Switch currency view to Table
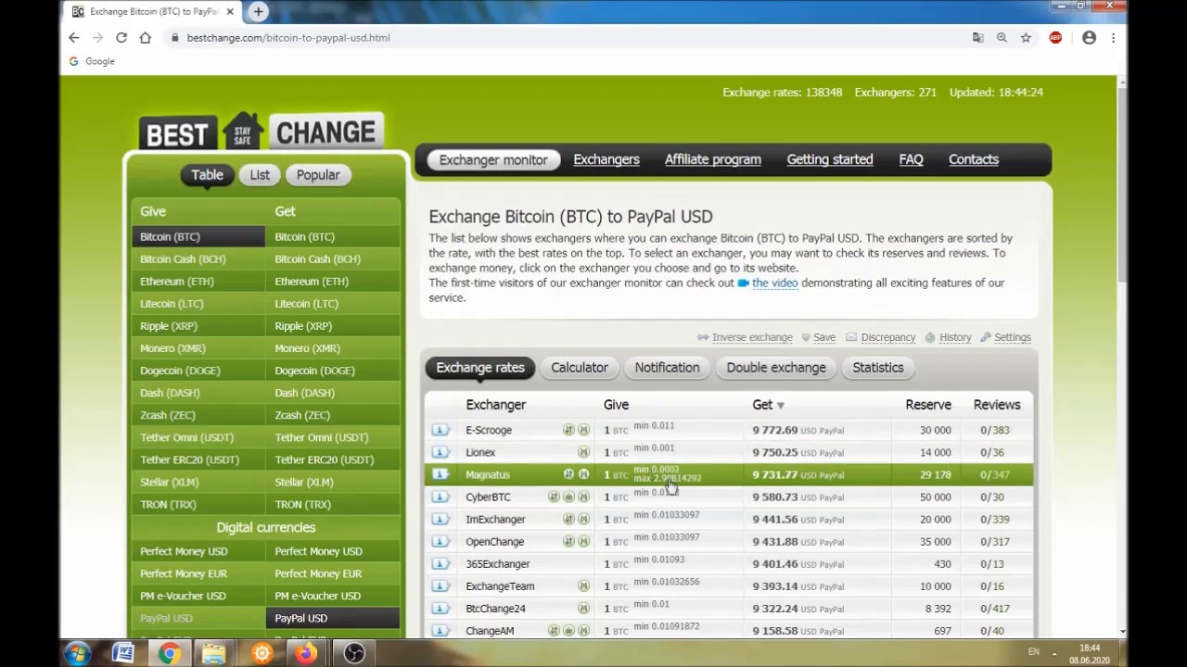Screen dimensions: 1187x667 [207, 175]
